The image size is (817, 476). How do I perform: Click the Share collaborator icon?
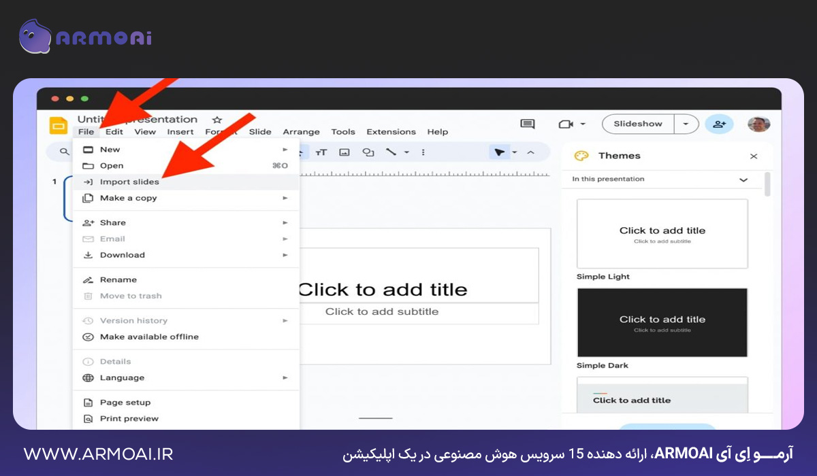coord(720,123)
